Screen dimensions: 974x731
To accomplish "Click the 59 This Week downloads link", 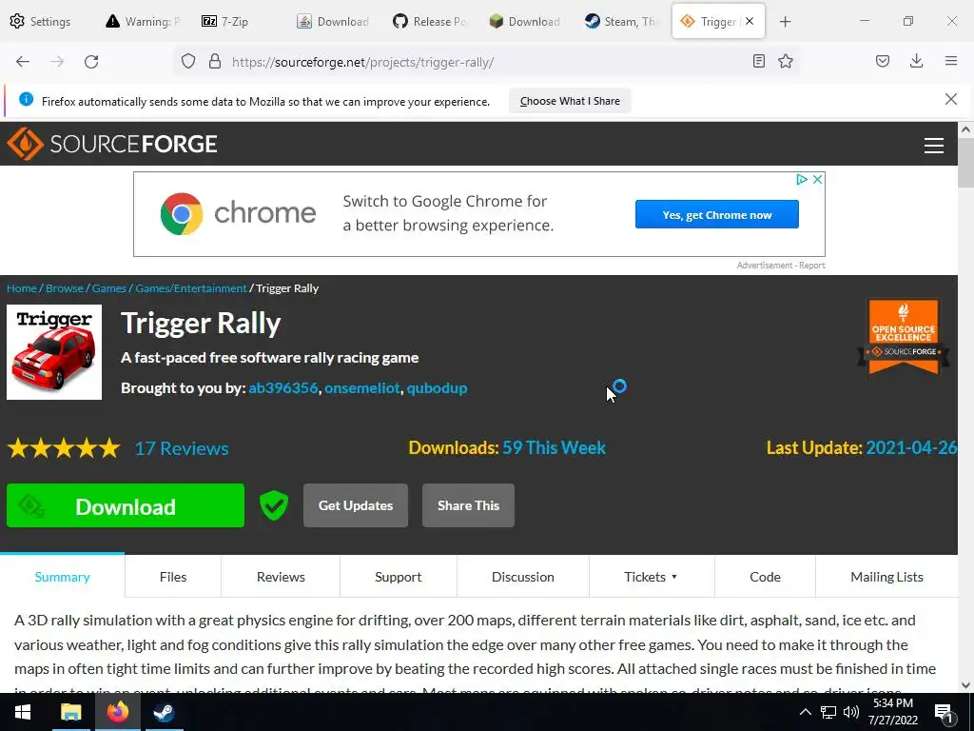I will coord(555,447).
